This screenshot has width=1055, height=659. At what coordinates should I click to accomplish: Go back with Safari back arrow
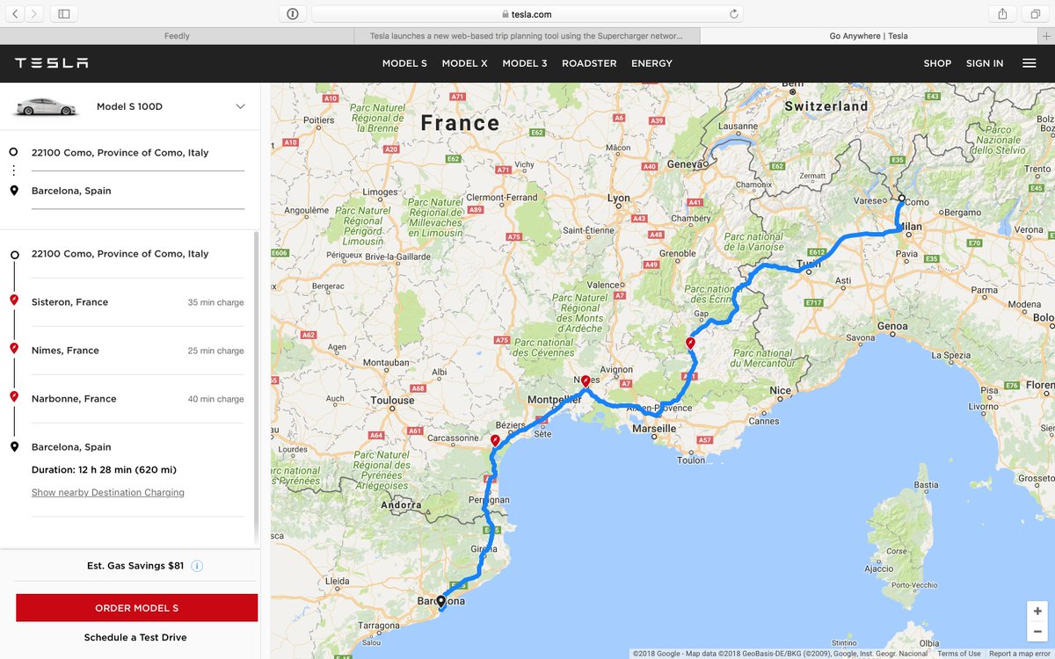tap(16, 14)
